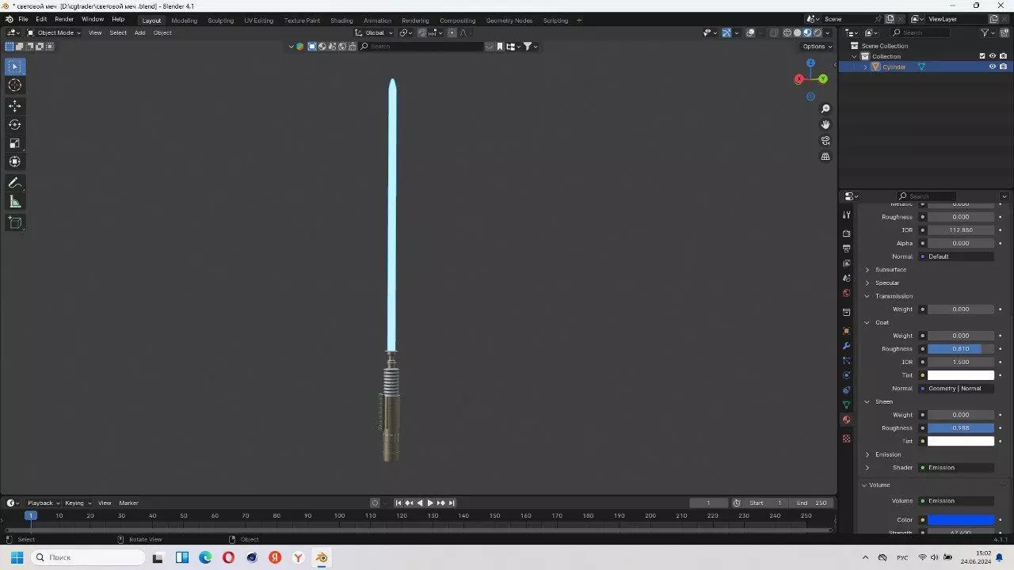Screen dimensions: 1014x570
Task: Select the Rotate tool in the left toolbar
Action: point(15,124)
